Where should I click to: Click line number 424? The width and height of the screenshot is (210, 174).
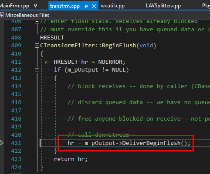[x=16, y=167]
